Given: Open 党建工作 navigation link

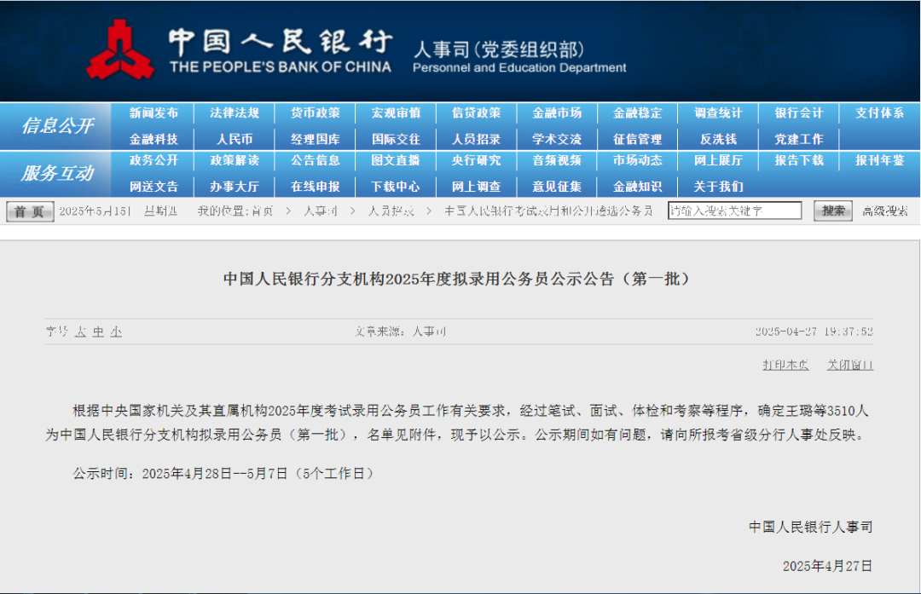Looking at the screenshot, I should 799,139.
